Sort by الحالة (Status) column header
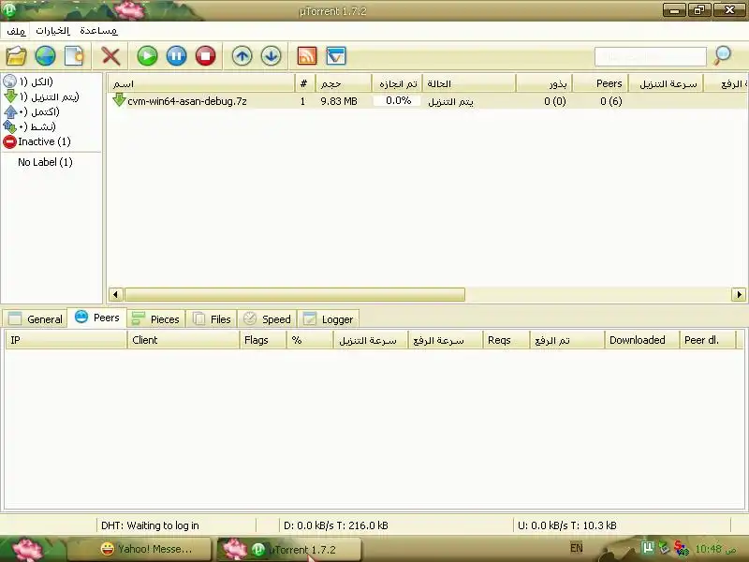The image size is (749, 562). pos(469,83)
